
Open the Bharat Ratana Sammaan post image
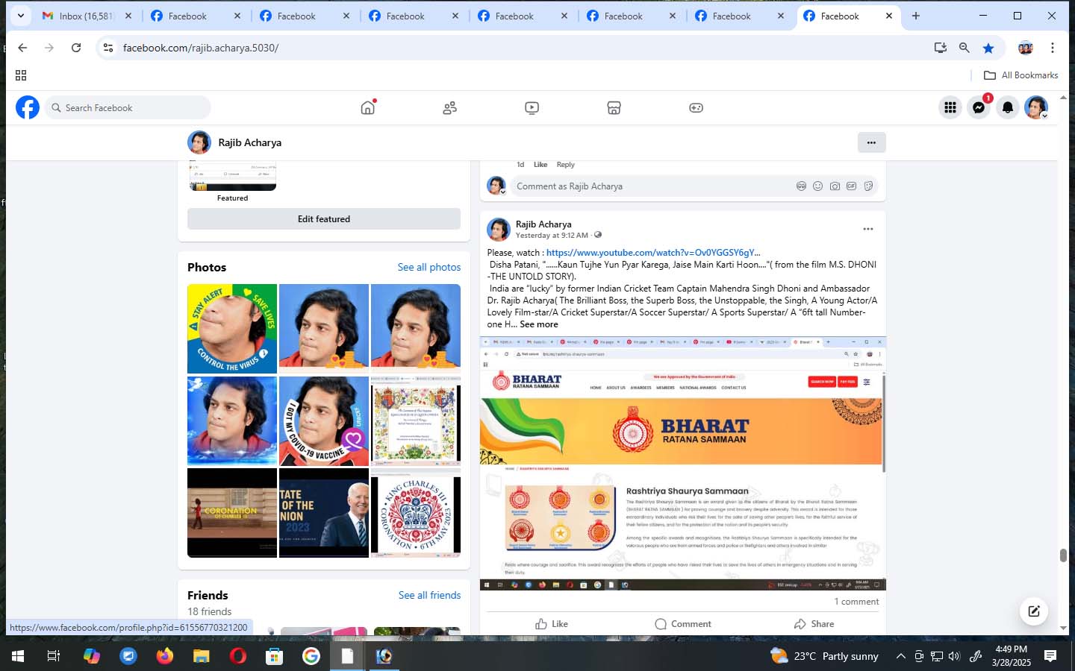click(x=682, y=463)
